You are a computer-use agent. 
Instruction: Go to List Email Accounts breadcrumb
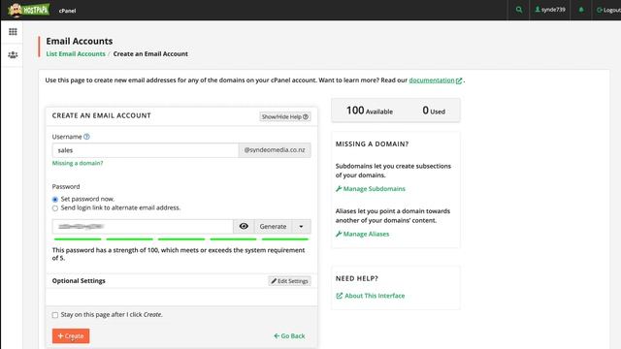click(76, 54)
